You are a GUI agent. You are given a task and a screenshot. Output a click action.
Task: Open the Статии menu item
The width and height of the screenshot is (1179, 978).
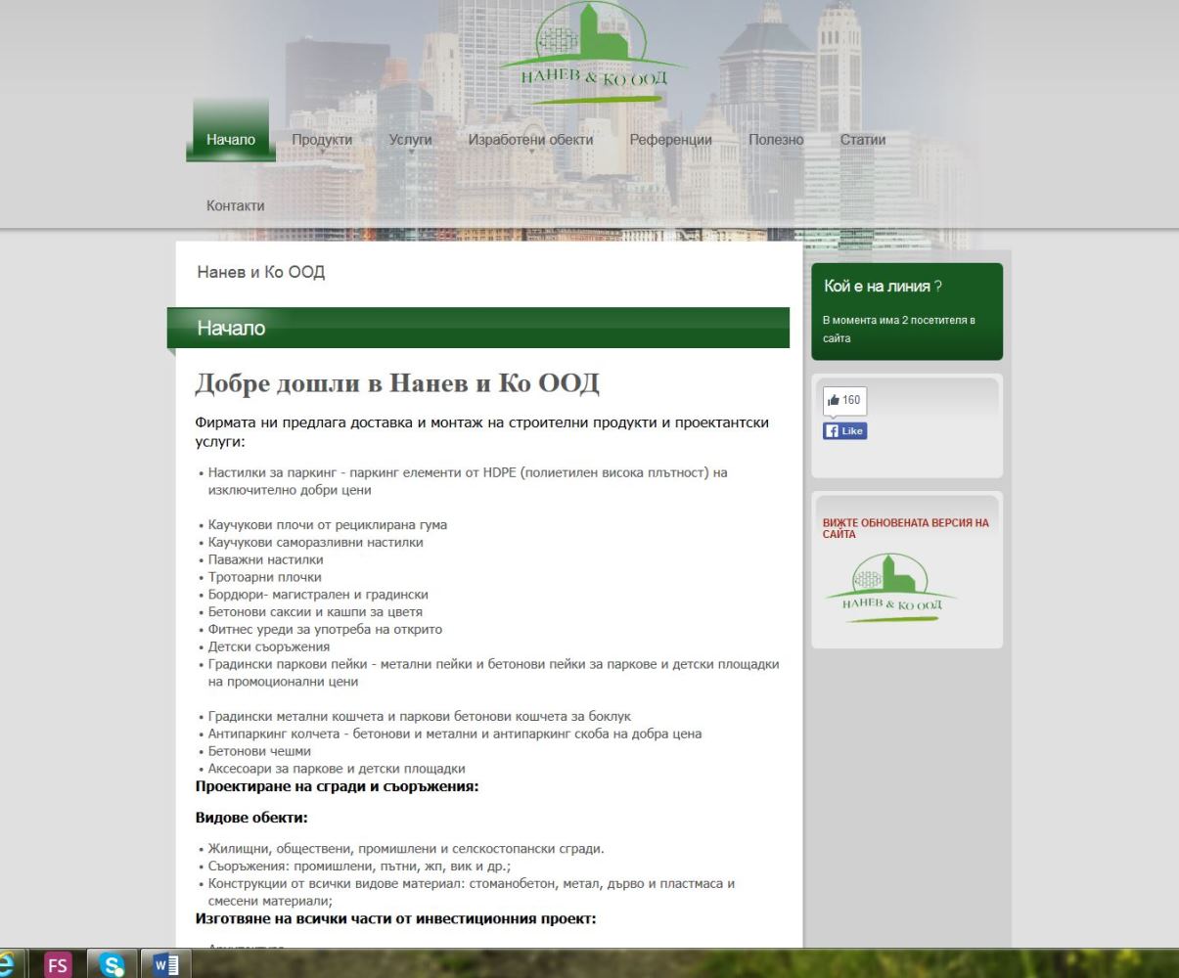point(863,140)
